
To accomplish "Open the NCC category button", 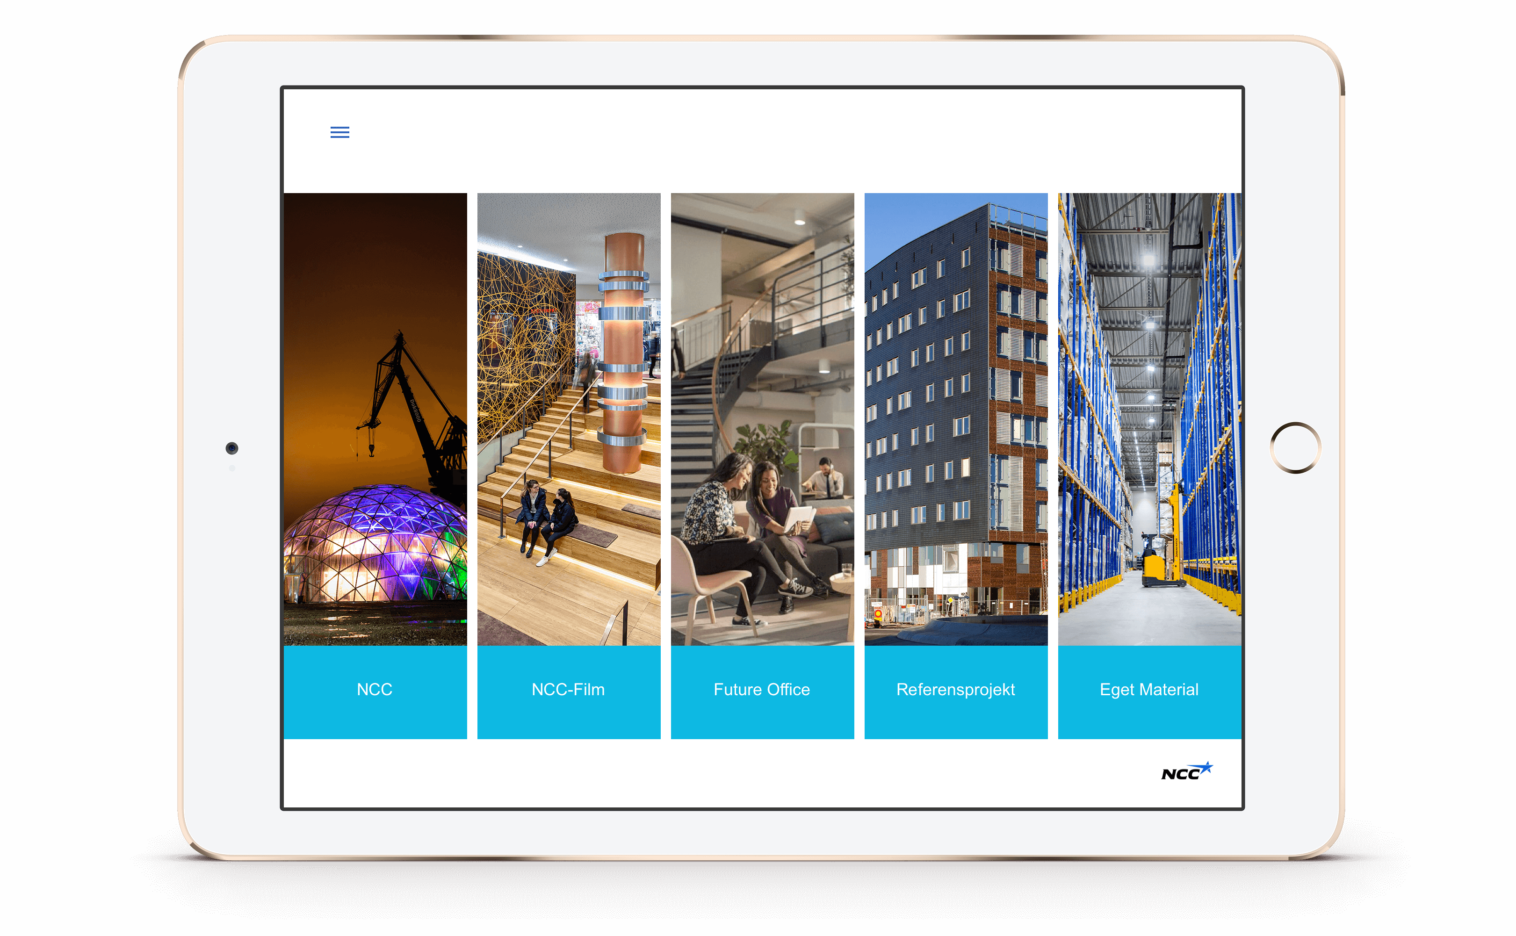I will point(375,692).
